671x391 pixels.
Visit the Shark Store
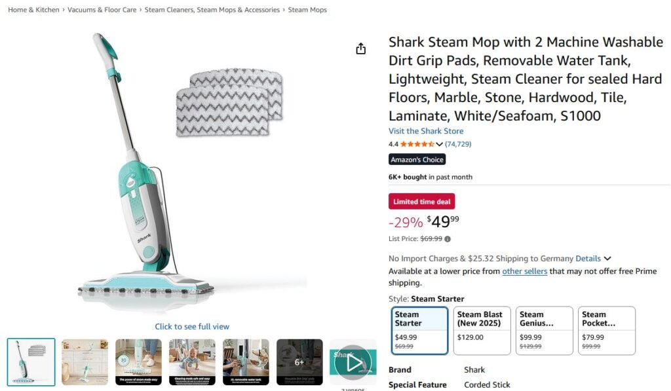(x=426, y=130)
